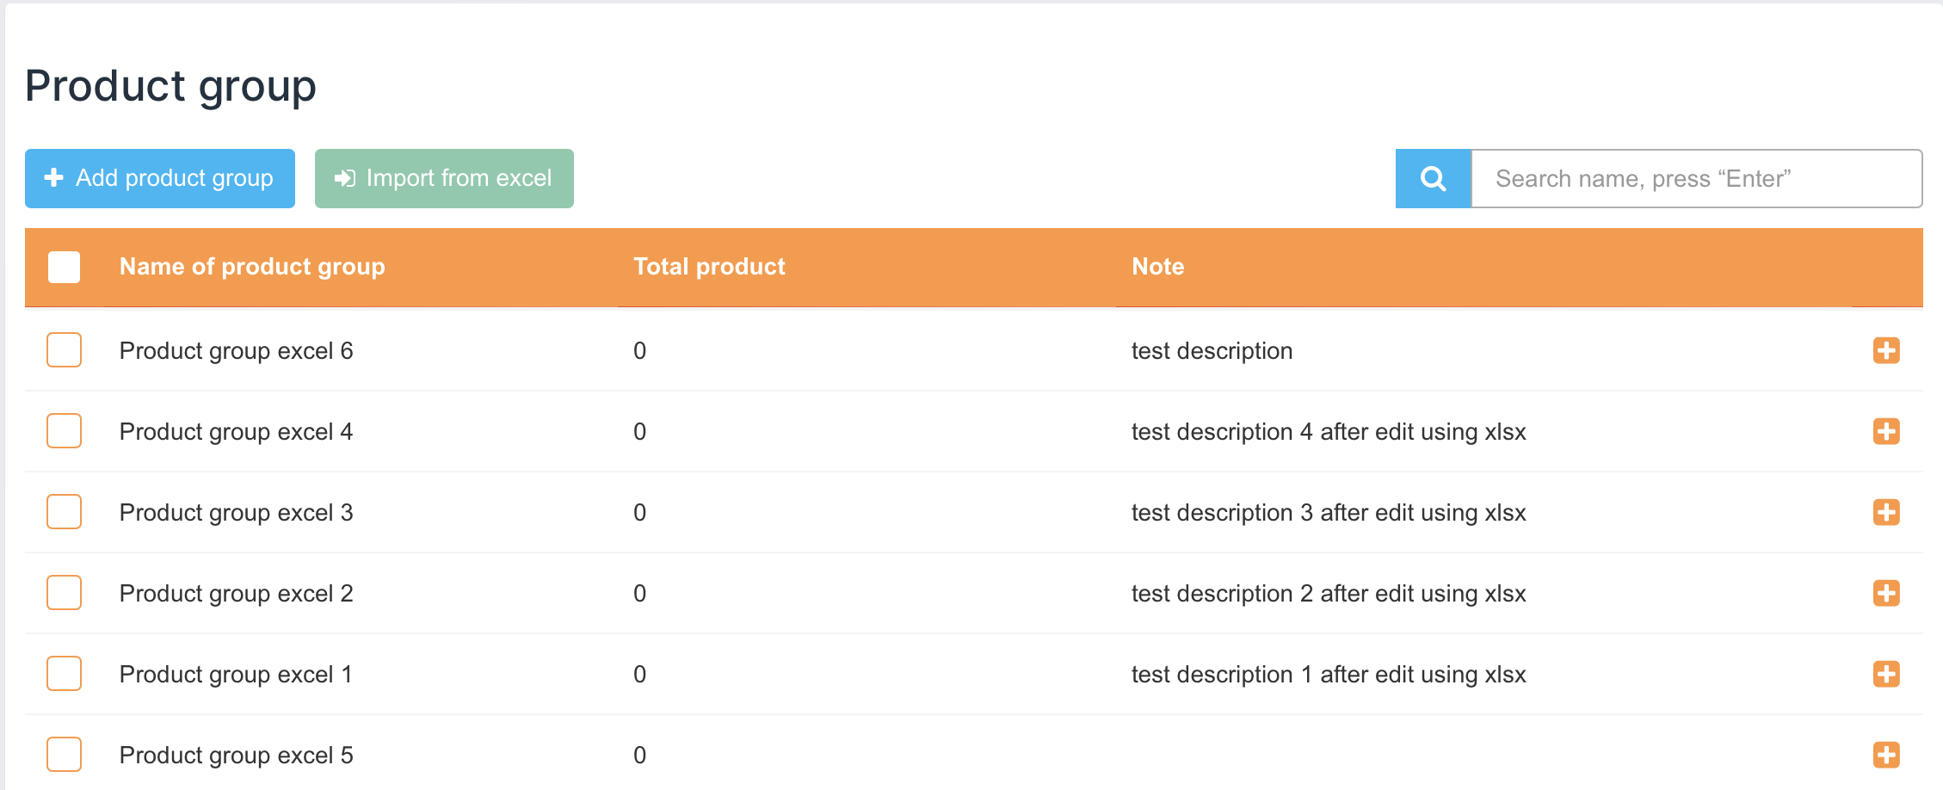The height and width of the screenshot is (790, 1943).
Task: Click plus icon for Product group excel 5
Action: pos(1886,755)
